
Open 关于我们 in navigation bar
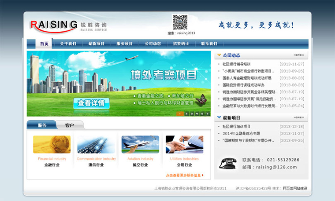[x=68, y=44]
